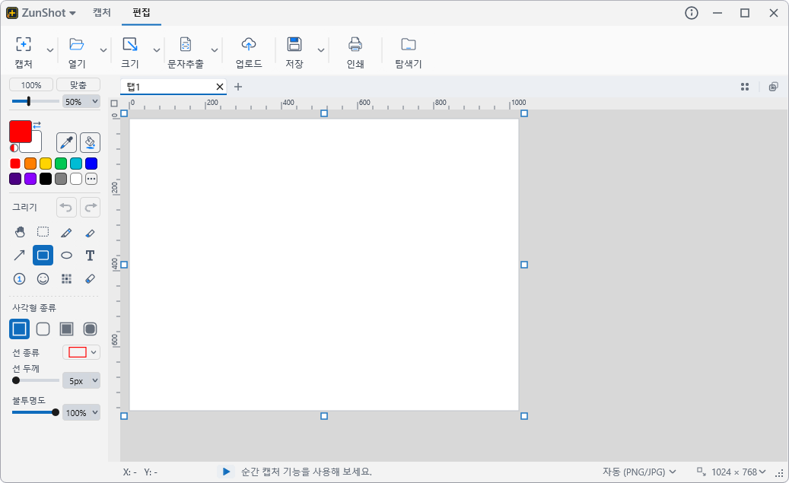Choose the dashed rectangle selection tool

tap(43, 232)
